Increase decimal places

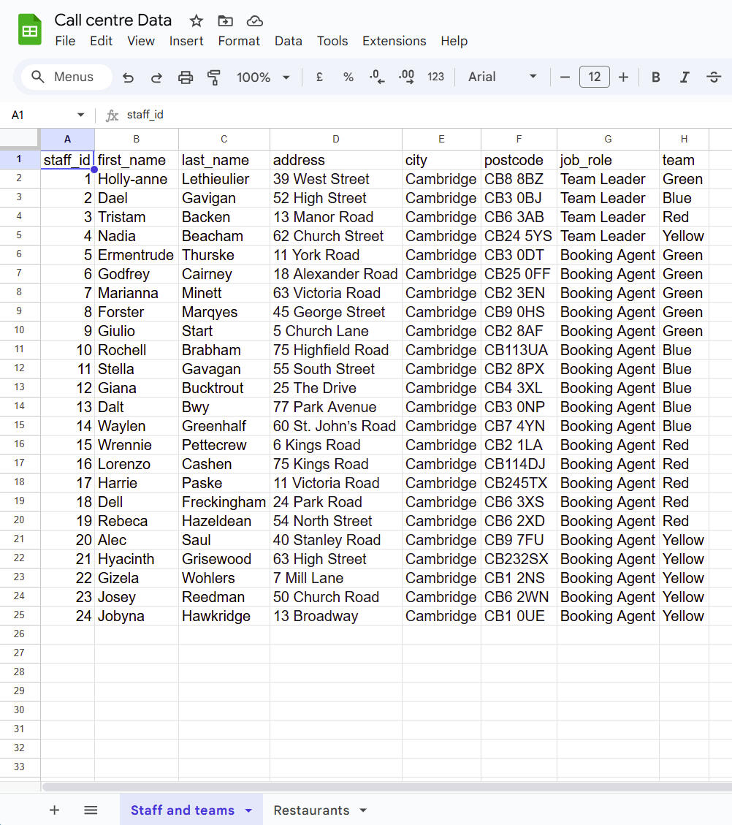[406, 77]
